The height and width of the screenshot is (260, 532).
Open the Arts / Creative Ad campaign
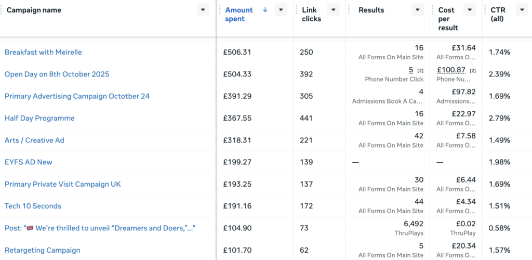point(34,140)
